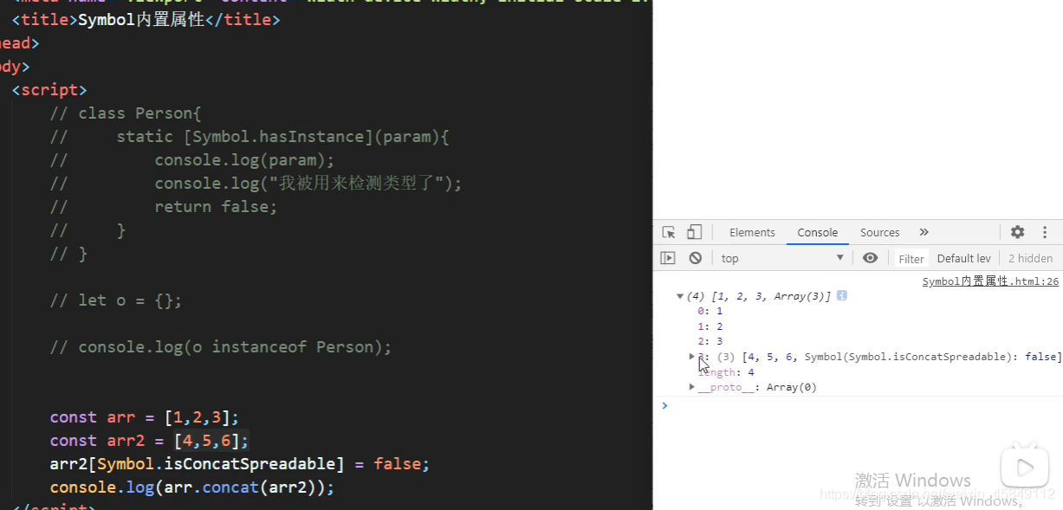Create live expression with eye icon

point(871,258)
